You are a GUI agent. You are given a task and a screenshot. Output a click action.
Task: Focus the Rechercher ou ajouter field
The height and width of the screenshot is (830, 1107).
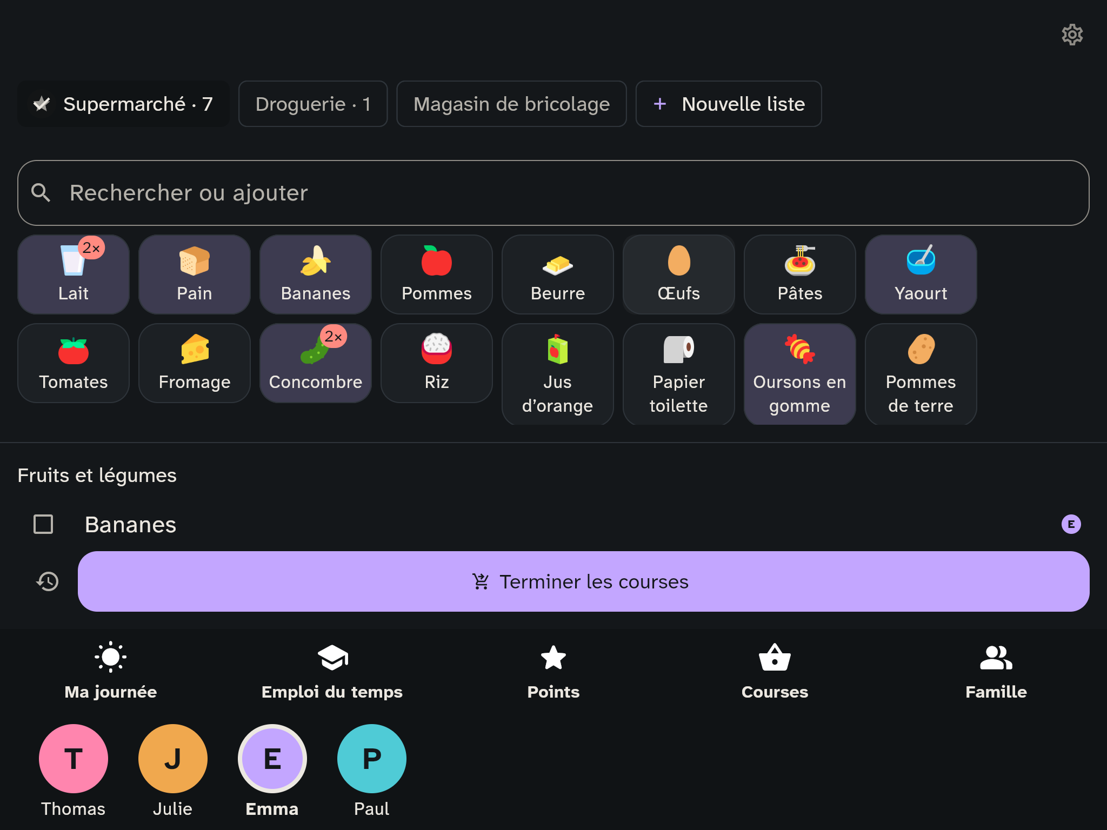553,193
